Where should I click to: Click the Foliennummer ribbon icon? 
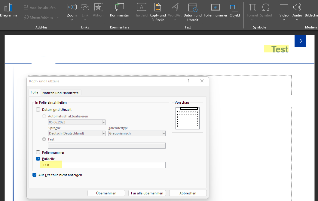tap(215, 8)
